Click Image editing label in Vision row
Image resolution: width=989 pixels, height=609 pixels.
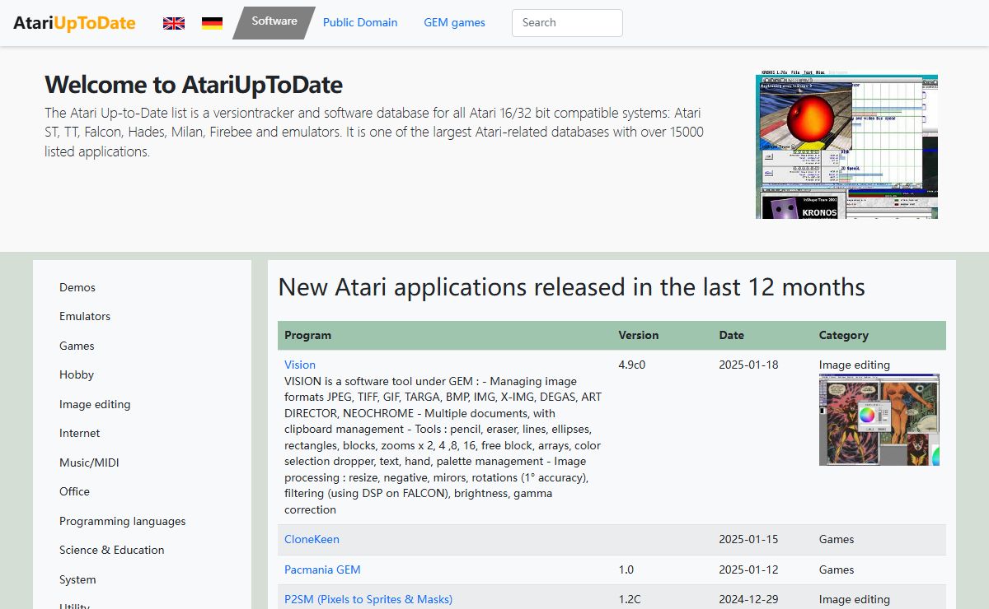pyautogui.click(x=855, y=365)
